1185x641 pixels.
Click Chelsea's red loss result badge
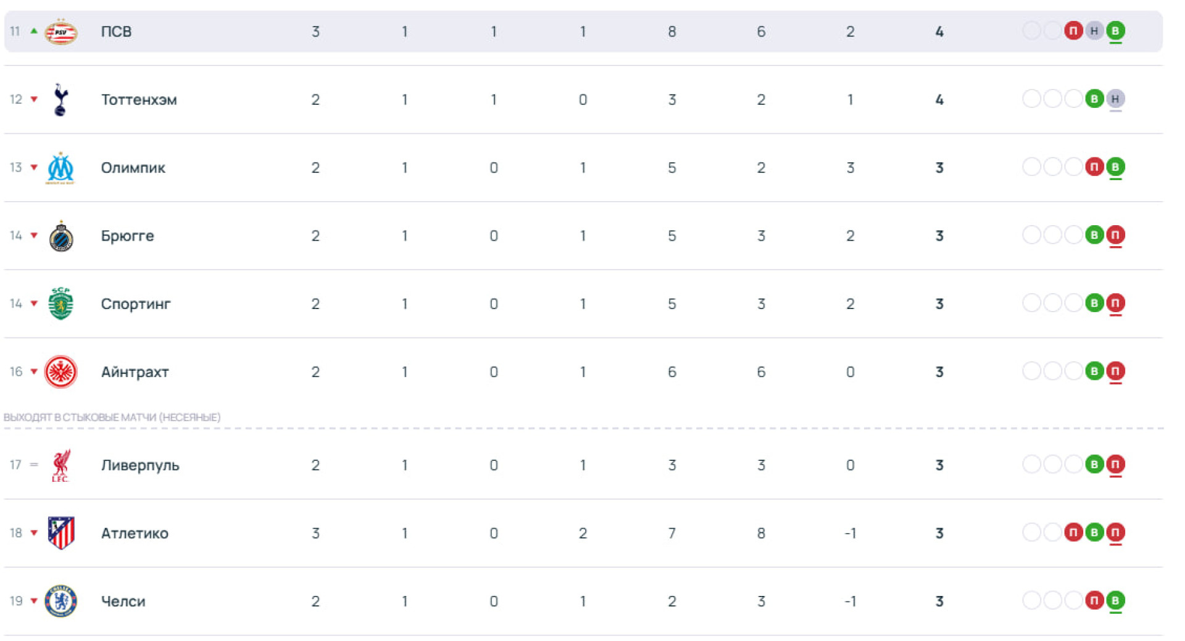pyautogui.click(x=1094, y=600)
